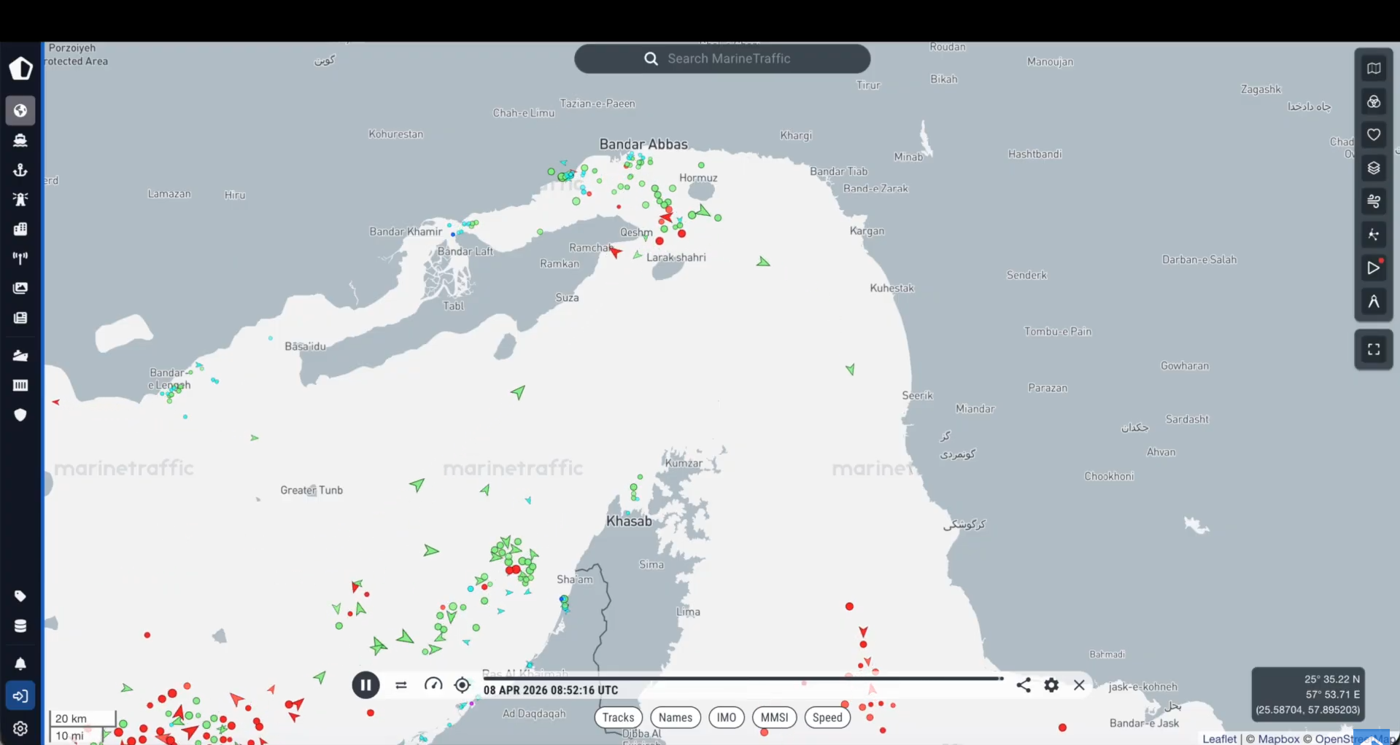This screenshot has width=1400, height=745.
Task: Open the measure distance compass tool
Action: click(x=1374, y=302)
